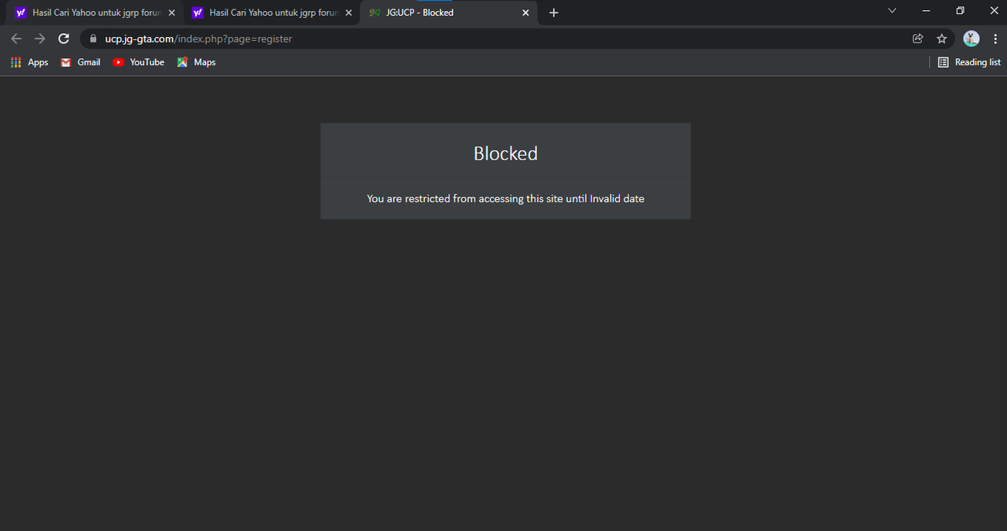
Task: Open the Gmail bookmark
Action: 80,62
